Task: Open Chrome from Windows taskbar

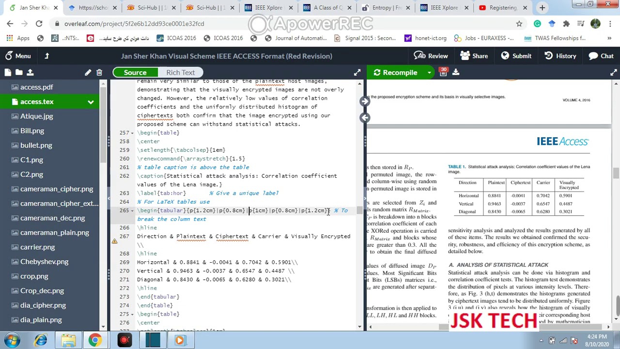Action: tap(95, 340)
